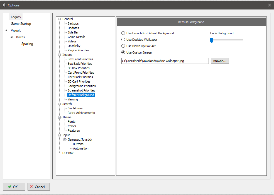The image size is (274, 195).
Task: Switch to the Legacy options page
Action: 16,17
